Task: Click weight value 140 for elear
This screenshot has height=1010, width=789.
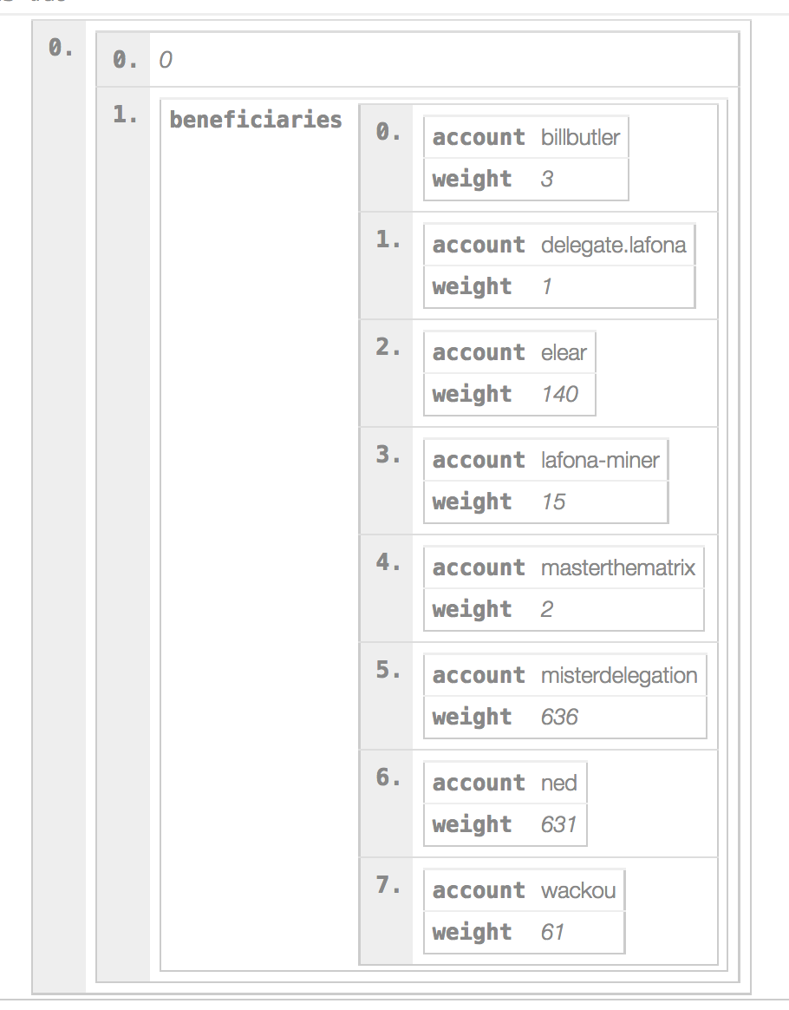Action: point(559,394)
